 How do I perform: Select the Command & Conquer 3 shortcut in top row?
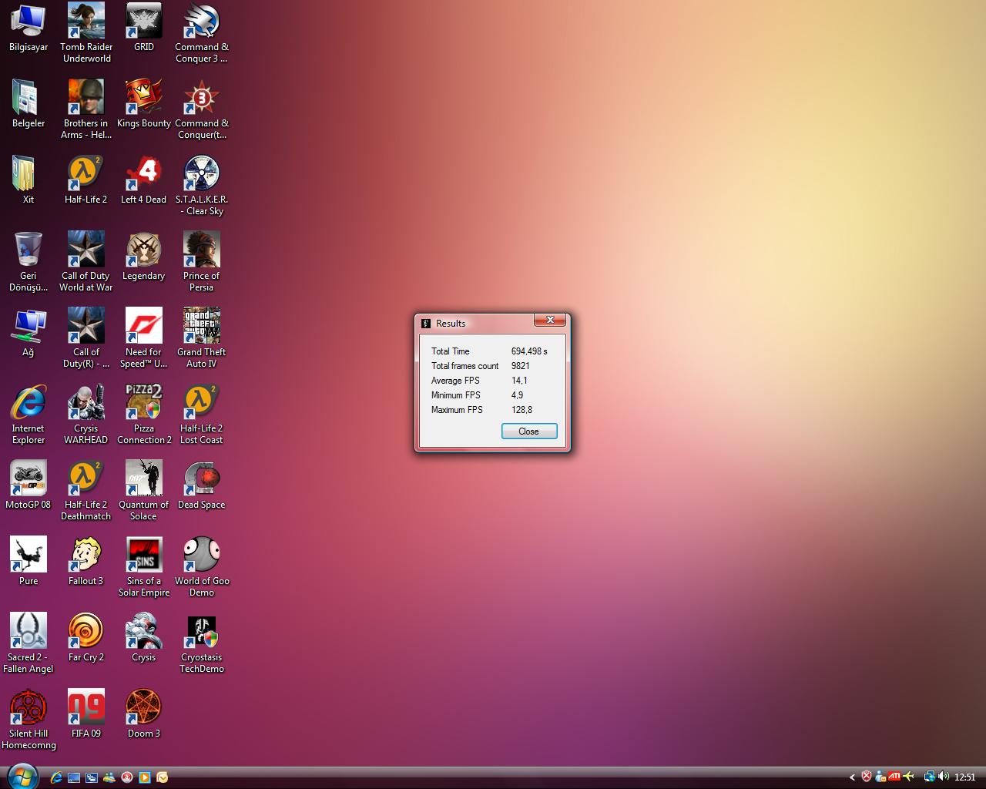pyautogui.click(x=202, y=32)
